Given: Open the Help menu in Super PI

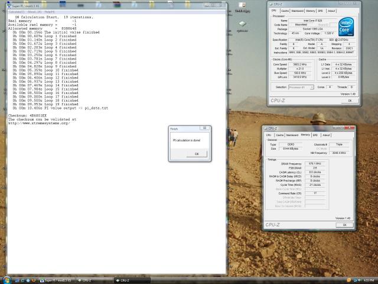Looking at the screenshot, I should tap(50, 12).
